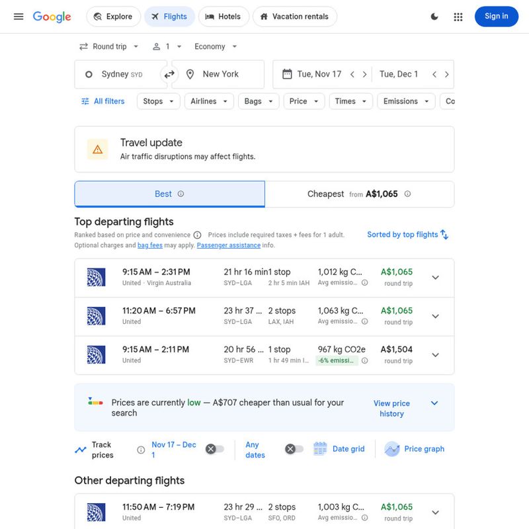This screenshot has width=529, height=529.
Task: Open the Bags filter dropdown
Action: pyautogui.click(x=259, y=101)
